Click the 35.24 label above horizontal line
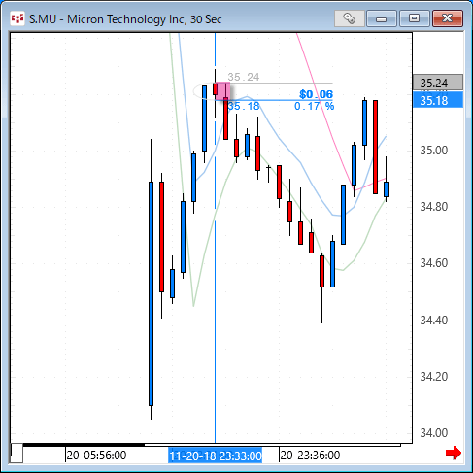Image resolution: width=473 pixels, height=473 pixels. point(244,77)
